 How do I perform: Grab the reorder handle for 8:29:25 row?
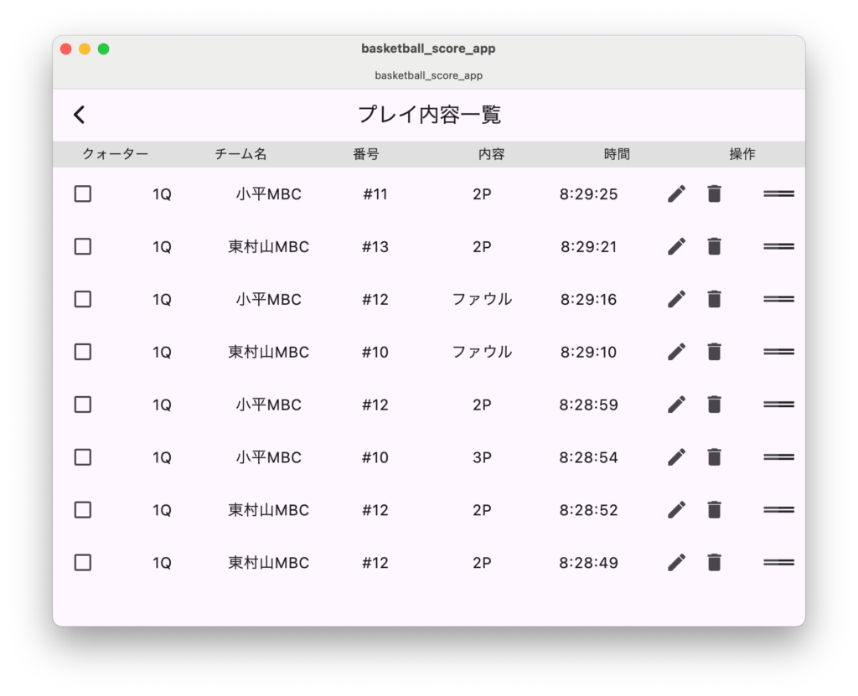778,193
